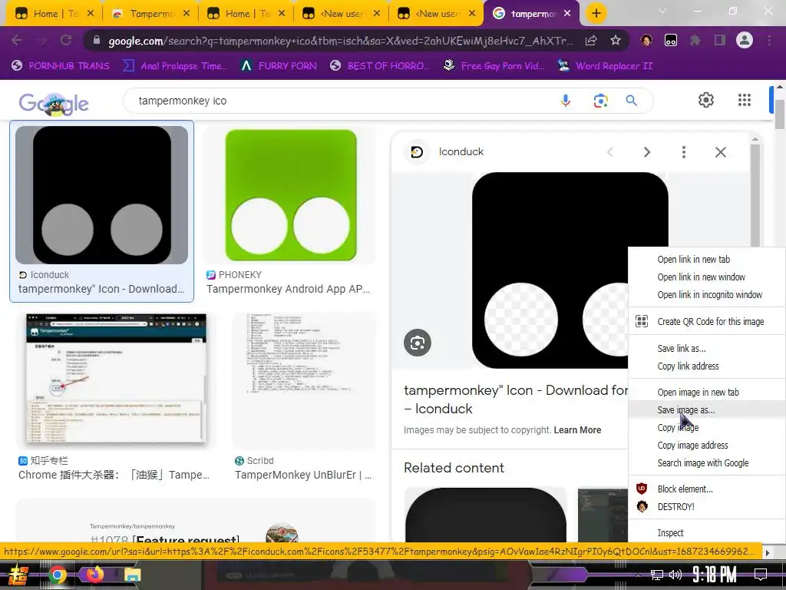The image size is (786, 590).
Task: Open Chrome three-dot menu
Action: 769,40
